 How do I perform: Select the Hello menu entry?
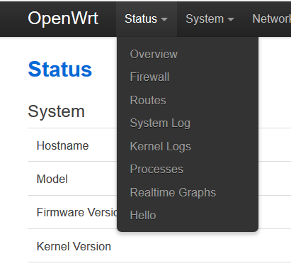pos(143,216)
